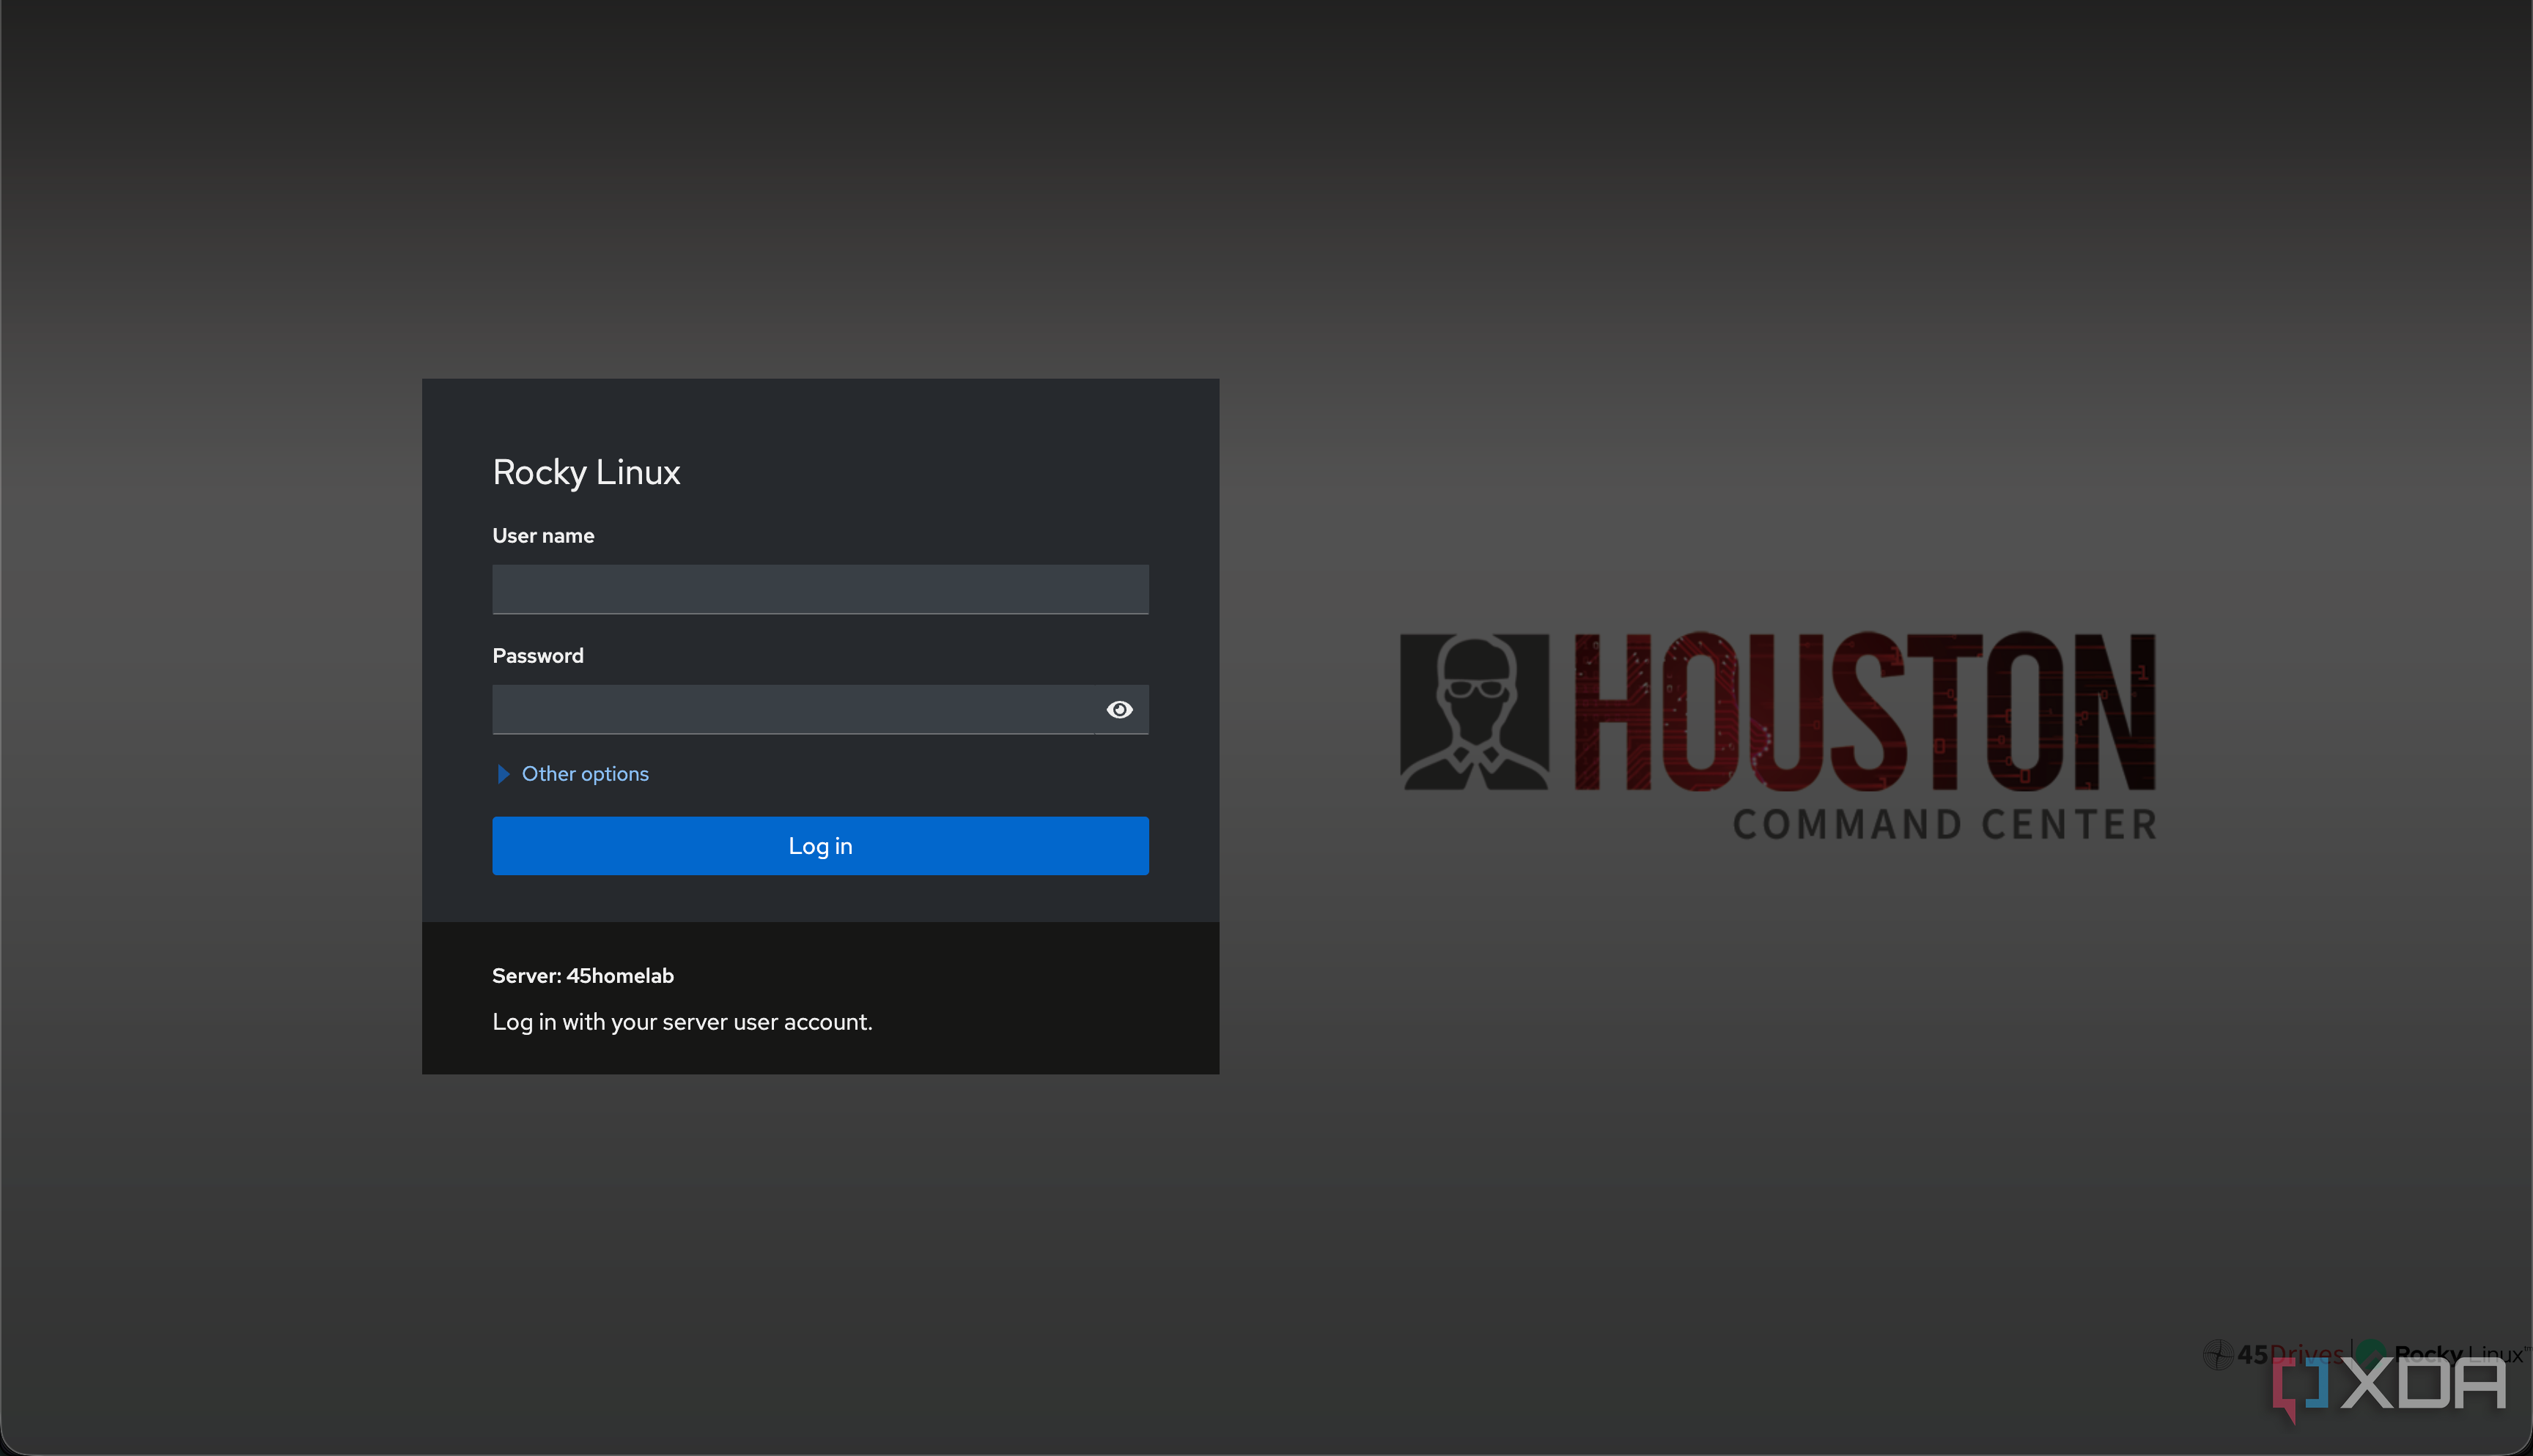This screenshot has width=2533, height=1456.
Task: Expand the Other options section
Action: tap(573, 774)
